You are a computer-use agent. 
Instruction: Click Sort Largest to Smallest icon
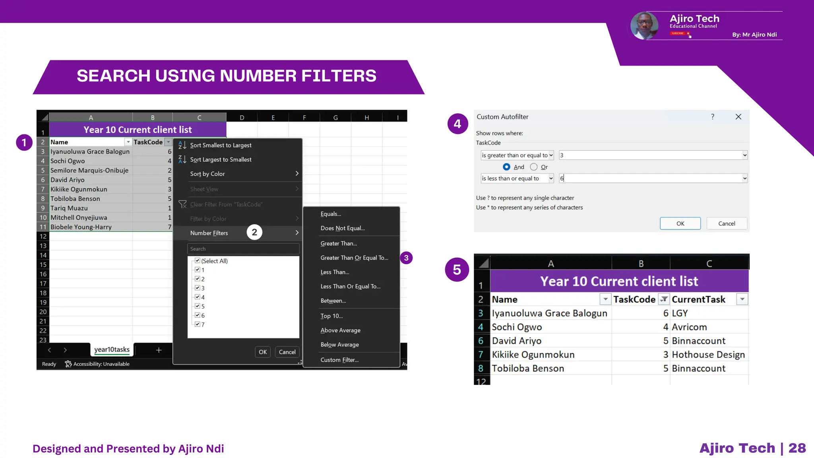point(182,159)
